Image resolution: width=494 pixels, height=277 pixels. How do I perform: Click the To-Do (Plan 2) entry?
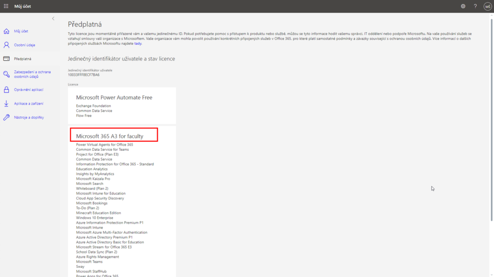[88, 208]
